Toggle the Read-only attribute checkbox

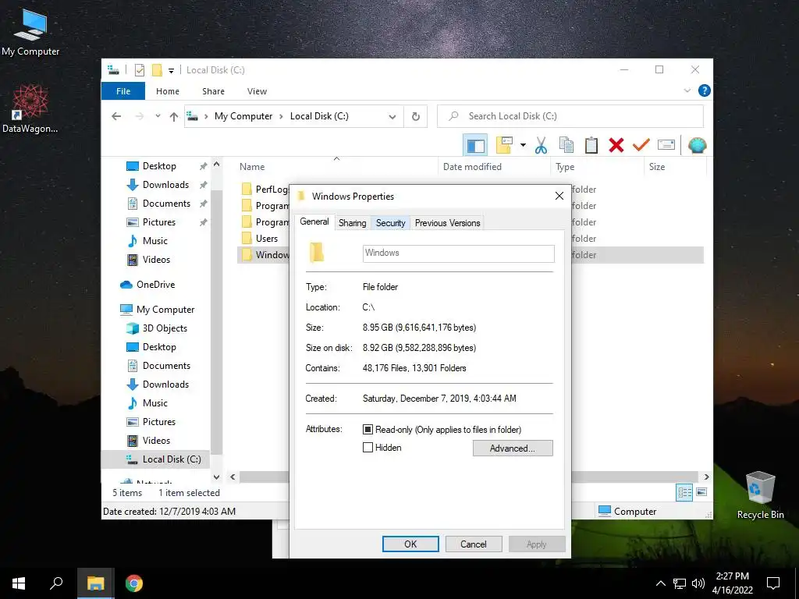[368, 430]
